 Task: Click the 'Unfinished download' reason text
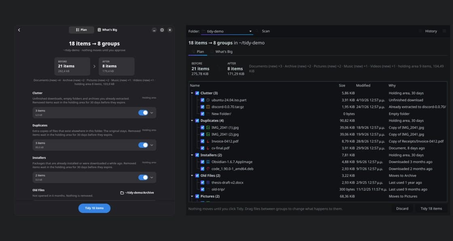(406, 100)
